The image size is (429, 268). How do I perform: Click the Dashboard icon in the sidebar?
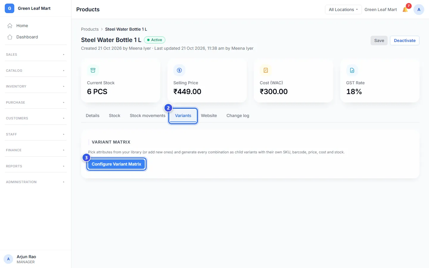coord(10,37)
